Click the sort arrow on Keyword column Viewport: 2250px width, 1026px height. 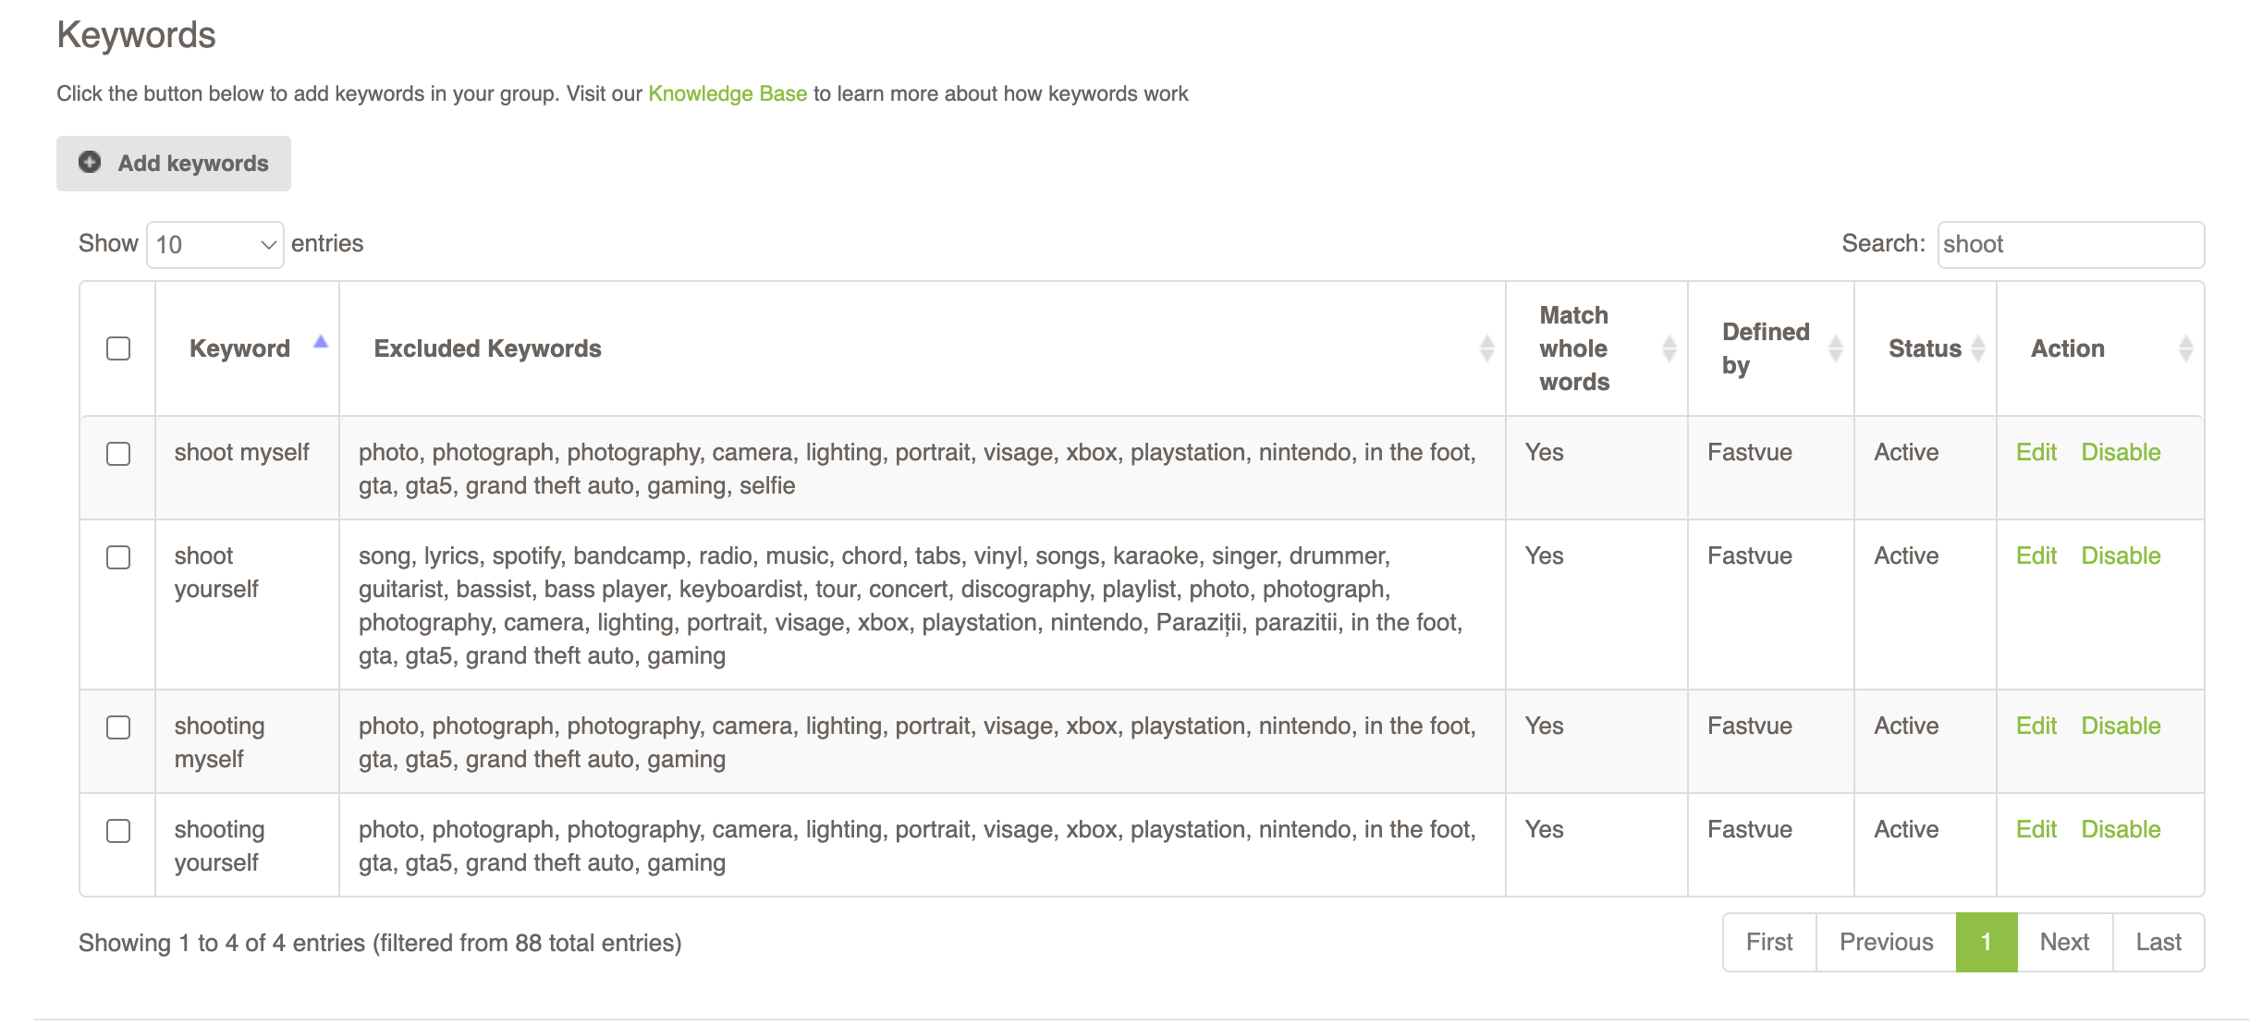coord(321,341)
